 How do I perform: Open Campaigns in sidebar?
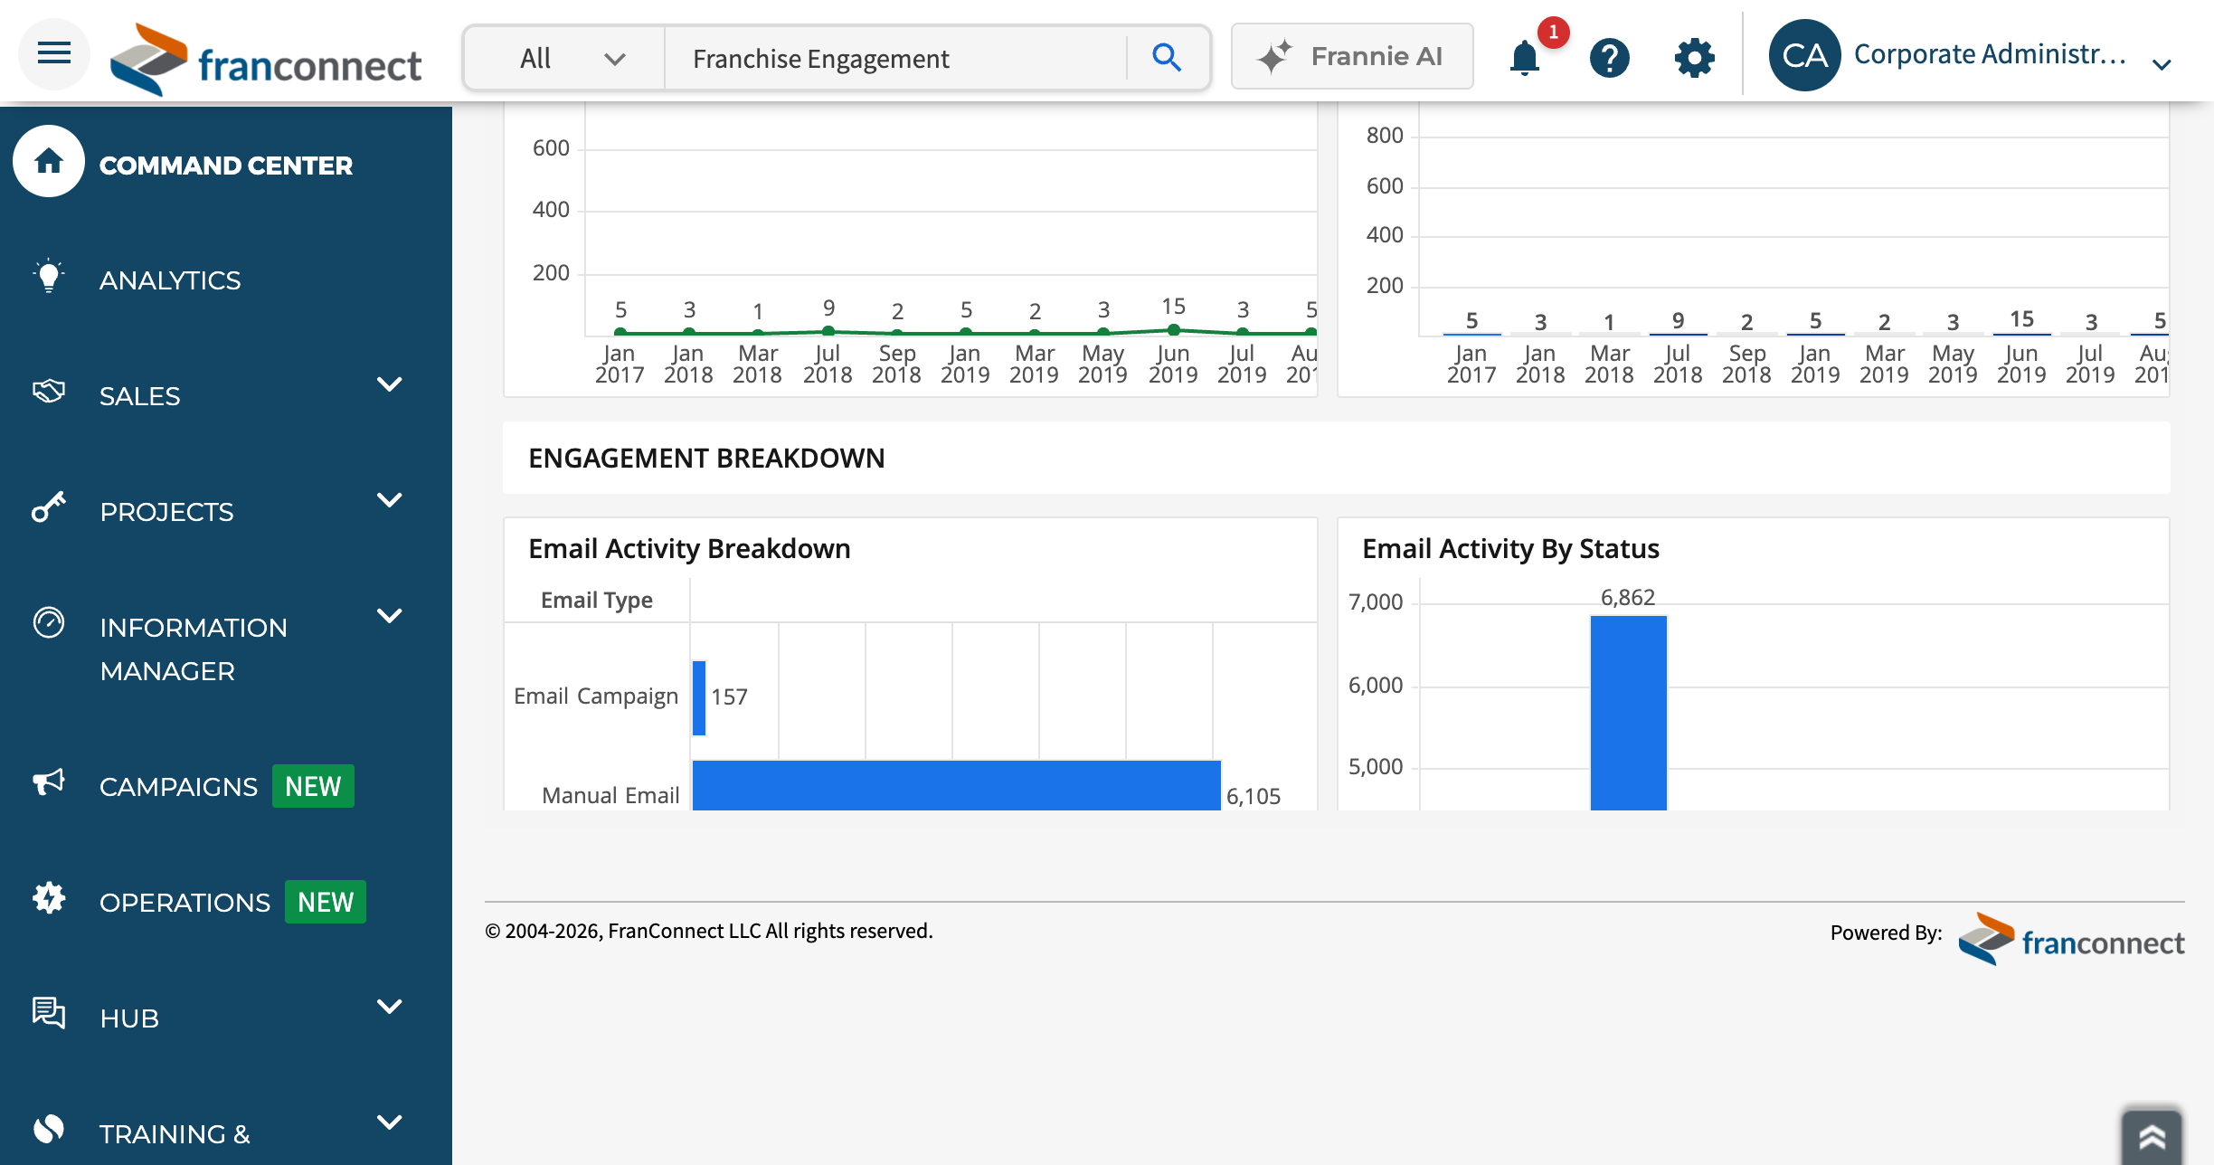179,787
